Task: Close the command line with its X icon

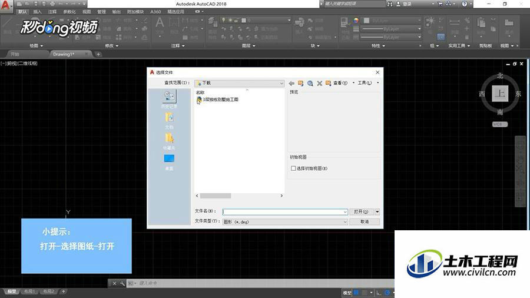Action: tap(114, 283)
